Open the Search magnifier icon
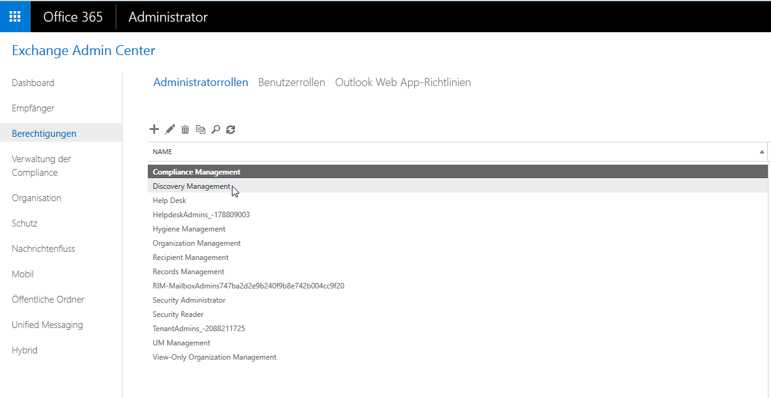 pyautogui.click(x=215, y=129)
